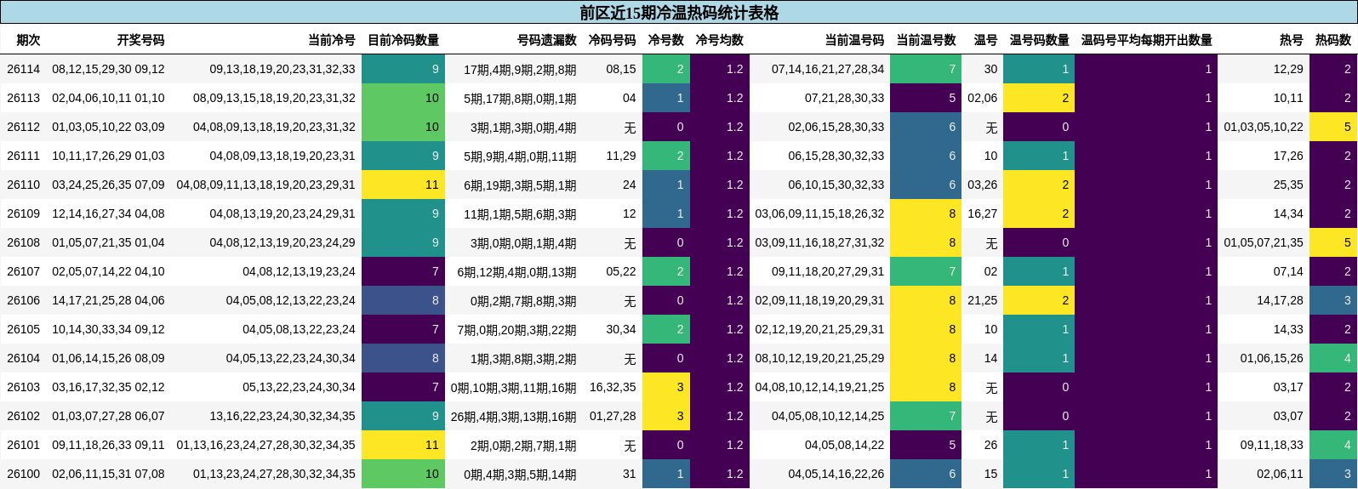Select draw numbers 12,14,16,27,34 04,08

click(x=108, y=213)
